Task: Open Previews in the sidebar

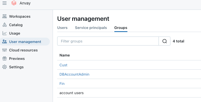Action: [17, 58]
